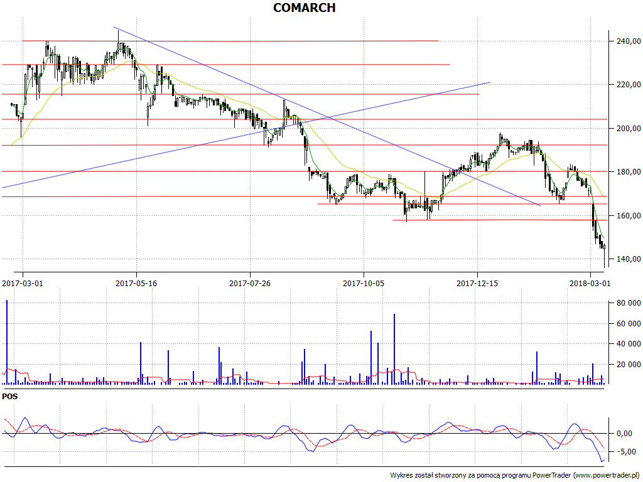Select the 40 000 volume axis label
643x482 pixels.
pos(629,343)
